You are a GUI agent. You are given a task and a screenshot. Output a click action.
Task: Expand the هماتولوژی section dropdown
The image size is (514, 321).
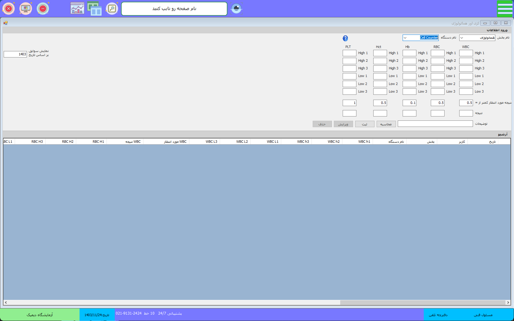[x=462, y=38]
